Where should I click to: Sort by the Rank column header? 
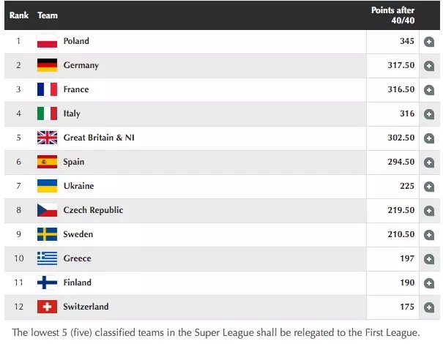pos(19,15)
